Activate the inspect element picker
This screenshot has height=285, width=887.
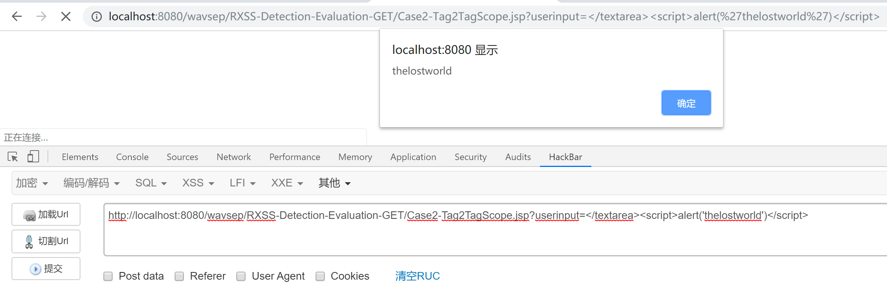(13, 157)
